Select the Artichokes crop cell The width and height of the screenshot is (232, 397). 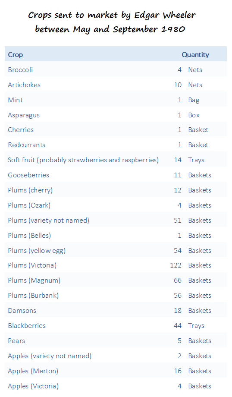point(24,85)
